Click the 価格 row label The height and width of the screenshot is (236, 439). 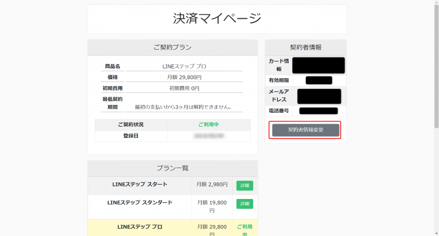click(113, 77)
